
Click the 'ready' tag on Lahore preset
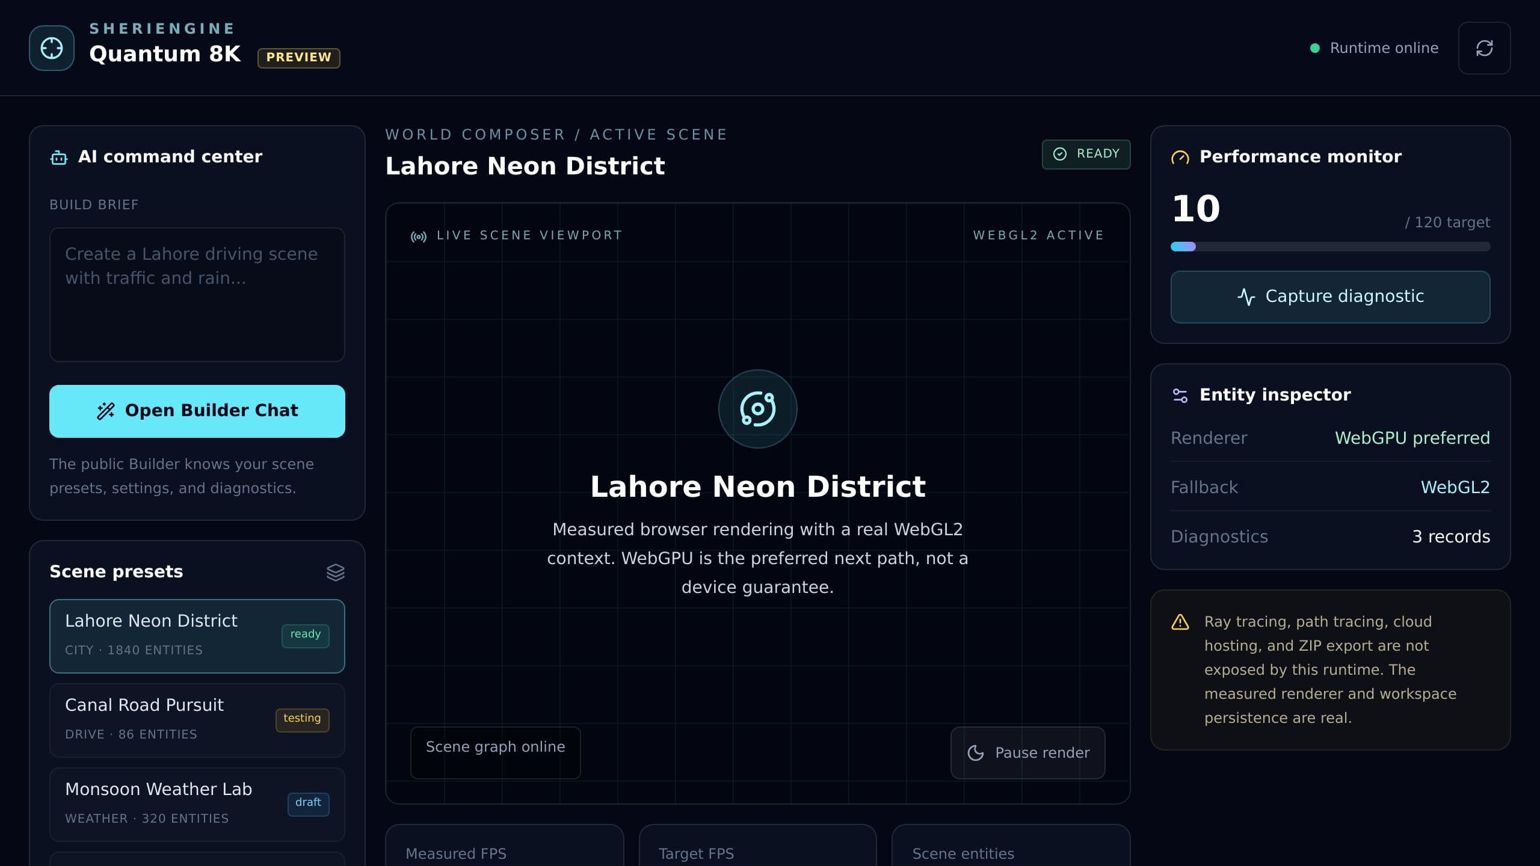[x=306, y=635]
